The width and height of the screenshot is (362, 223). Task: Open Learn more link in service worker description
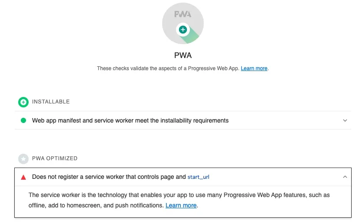tap(181, 206)
